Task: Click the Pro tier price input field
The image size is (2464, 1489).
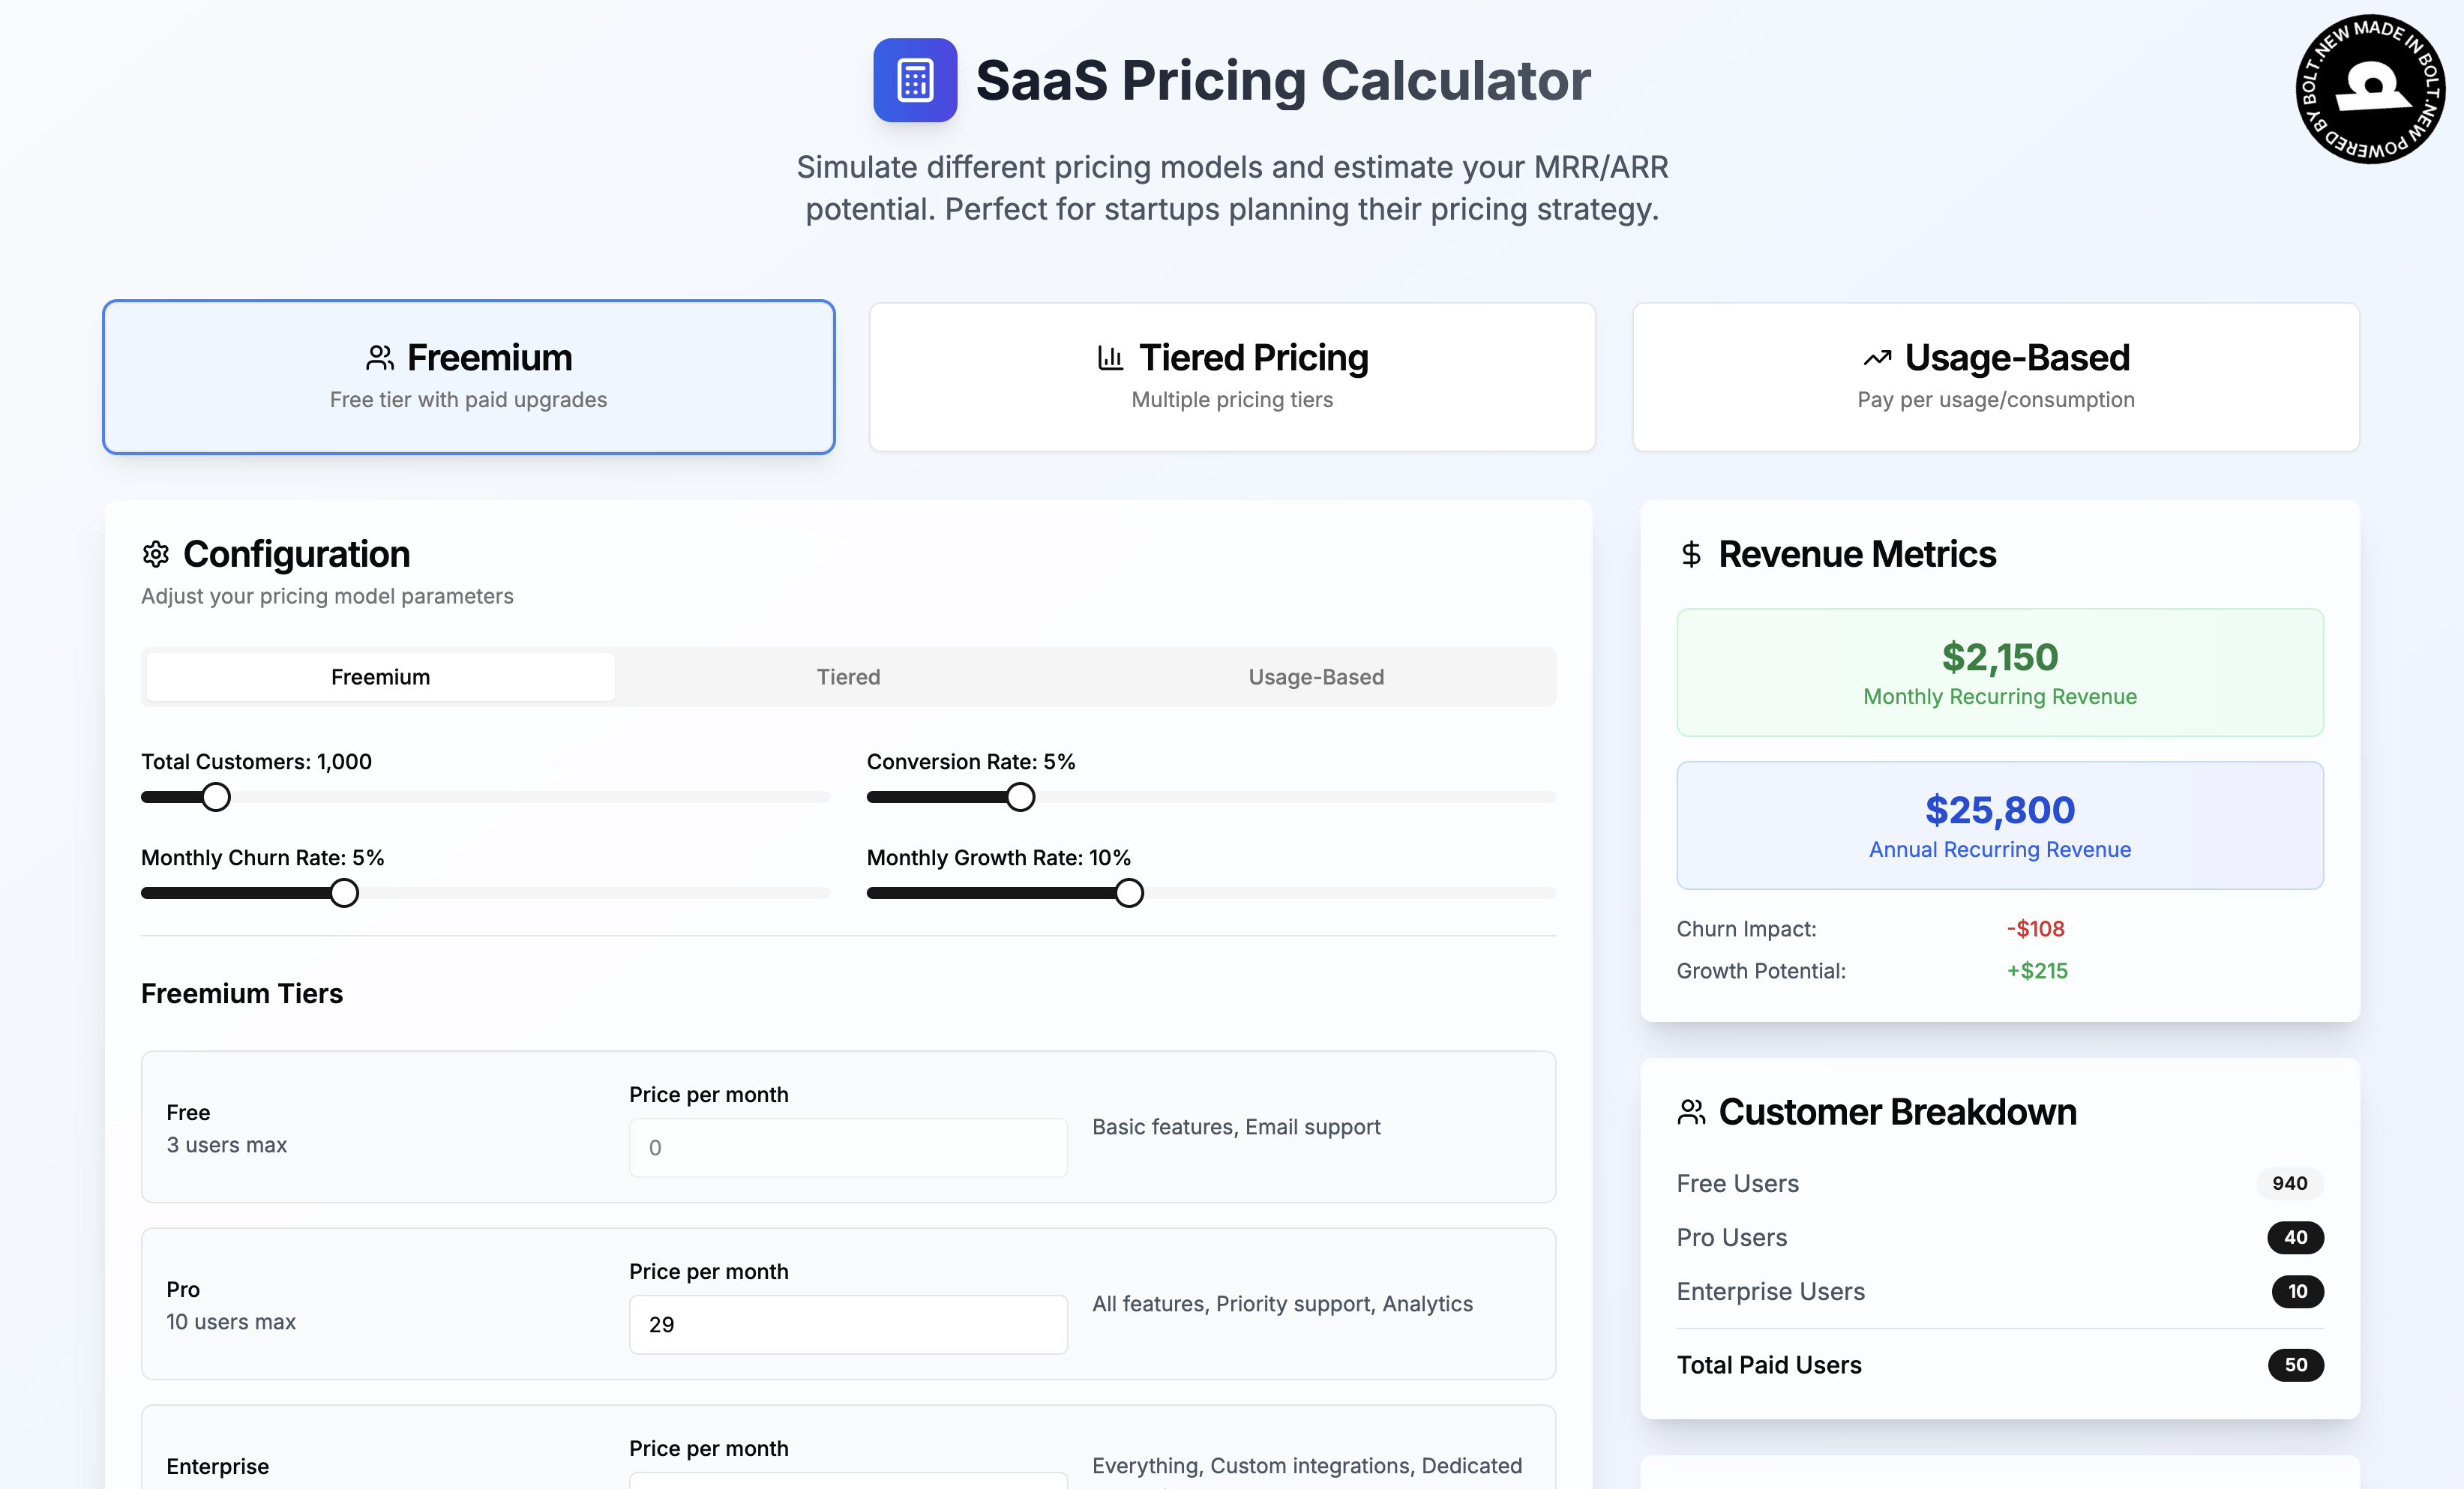Action: point(848,1324)
